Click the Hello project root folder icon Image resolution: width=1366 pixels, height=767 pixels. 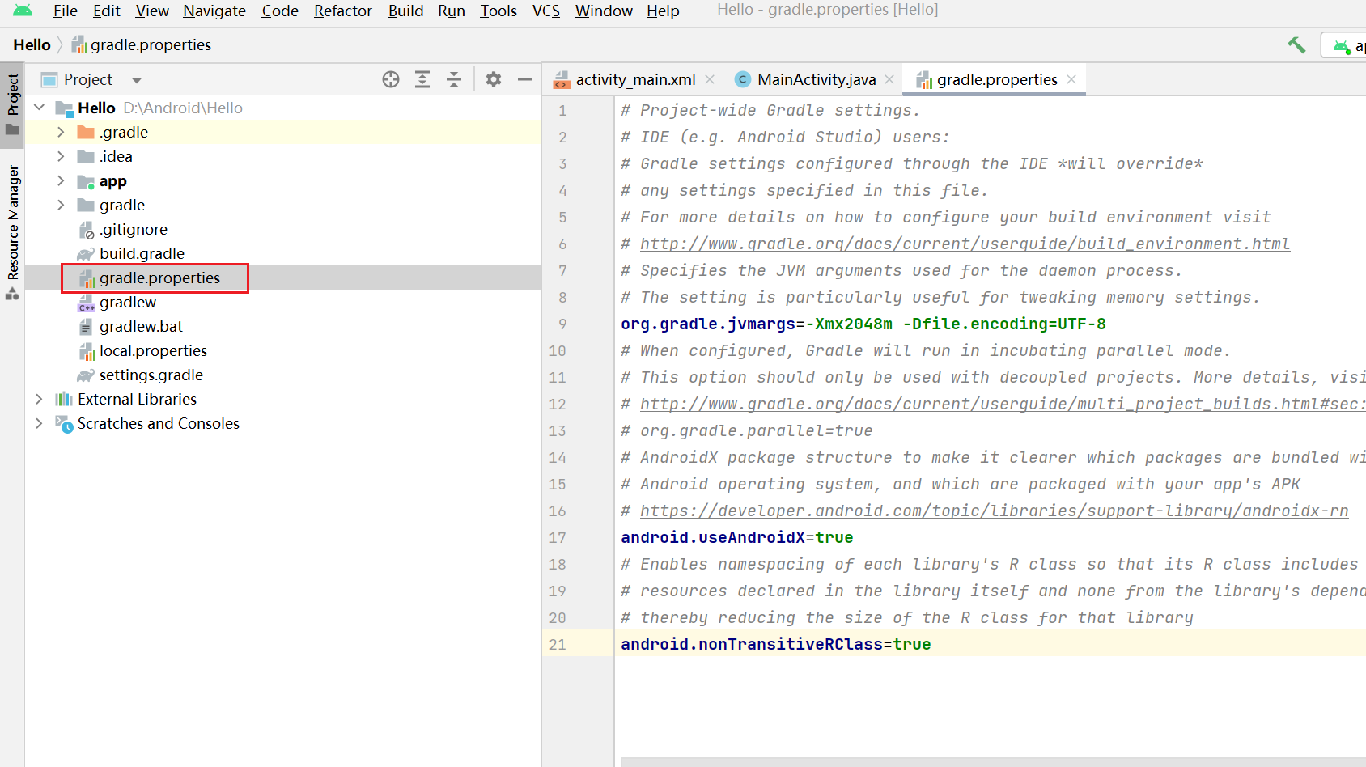(64, 108)
